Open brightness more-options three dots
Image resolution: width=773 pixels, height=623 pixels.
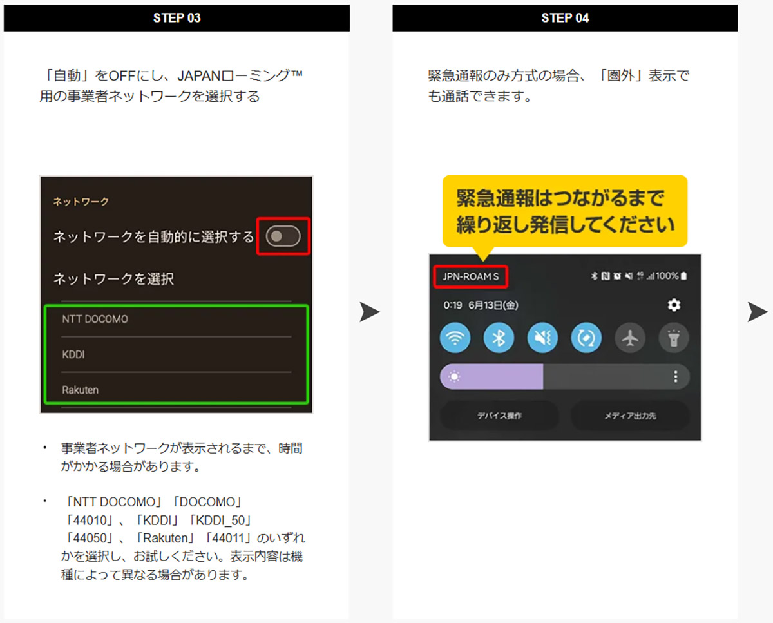[x=675, y=377]
